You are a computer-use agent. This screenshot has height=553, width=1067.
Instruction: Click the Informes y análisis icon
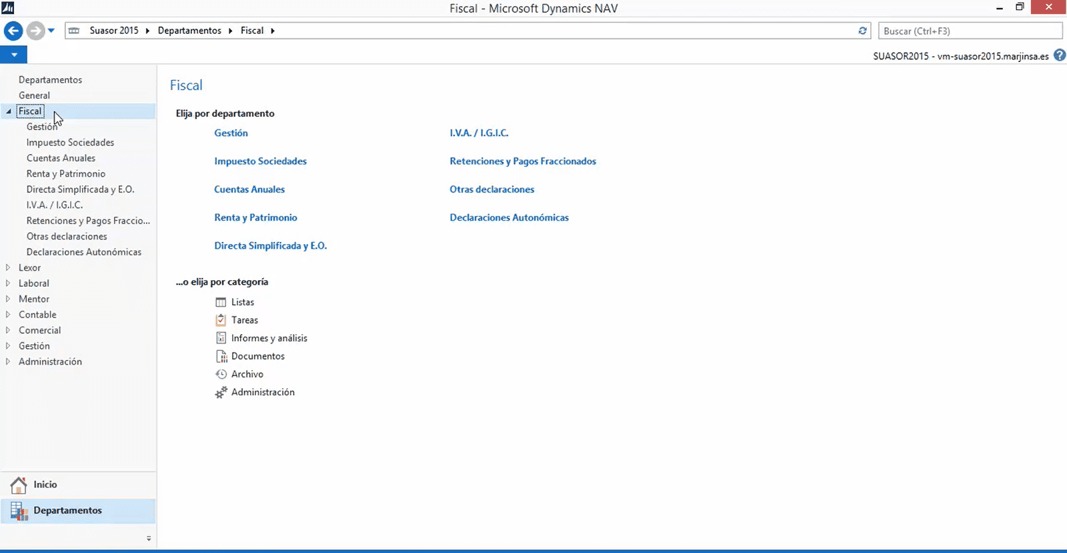pos(221,338)
